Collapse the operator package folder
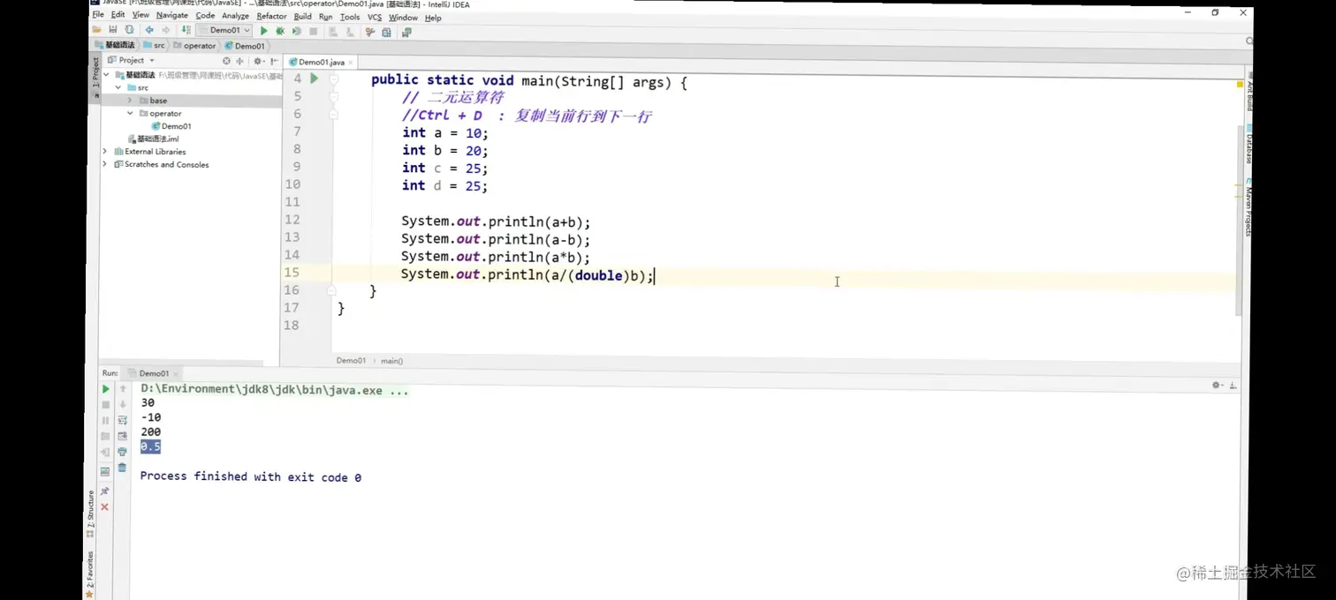1336x600 pixels. 130,113
